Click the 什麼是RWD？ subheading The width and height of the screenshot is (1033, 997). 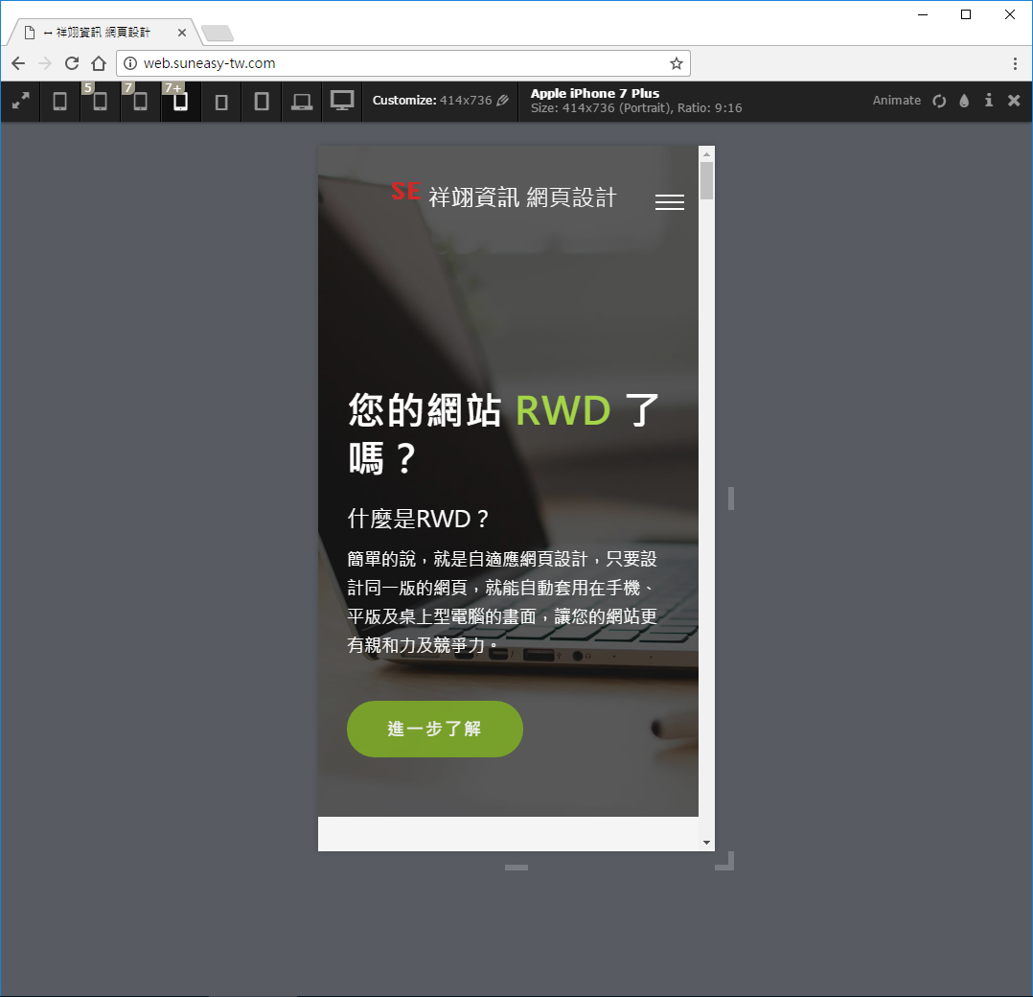pos(420,519)
